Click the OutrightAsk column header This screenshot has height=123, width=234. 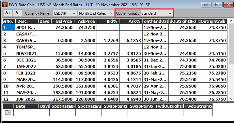click(x=213, y=21)
